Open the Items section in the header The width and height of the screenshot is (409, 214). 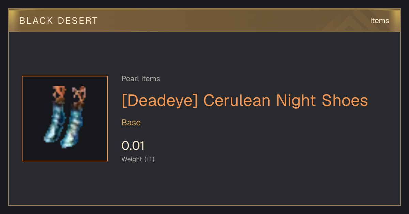coord(379,21)
